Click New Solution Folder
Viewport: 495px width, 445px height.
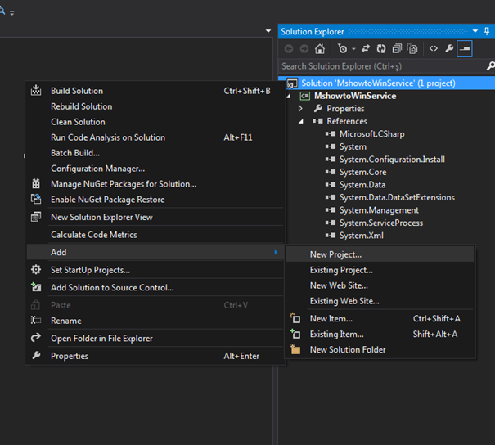point(380,349)
